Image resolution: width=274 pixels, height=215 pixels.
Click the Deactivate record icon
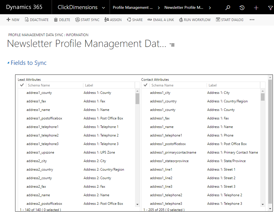(x=27, y=20)
